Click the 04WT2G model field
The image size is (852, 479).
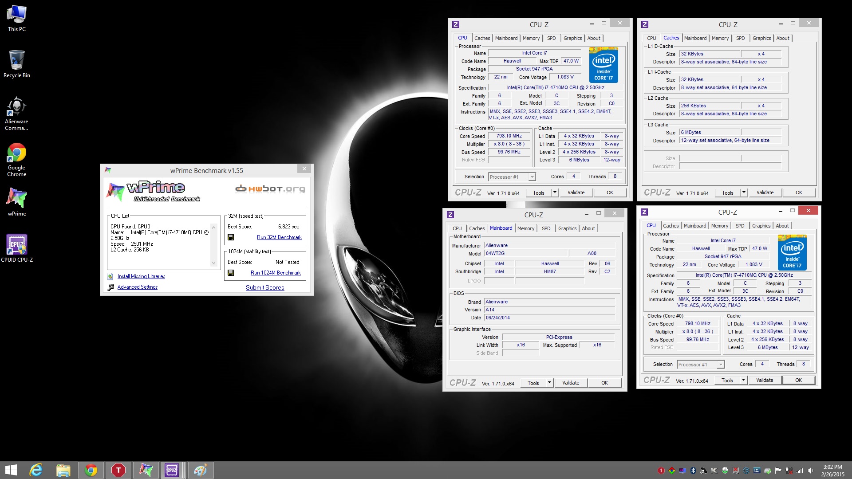[526, 253]
